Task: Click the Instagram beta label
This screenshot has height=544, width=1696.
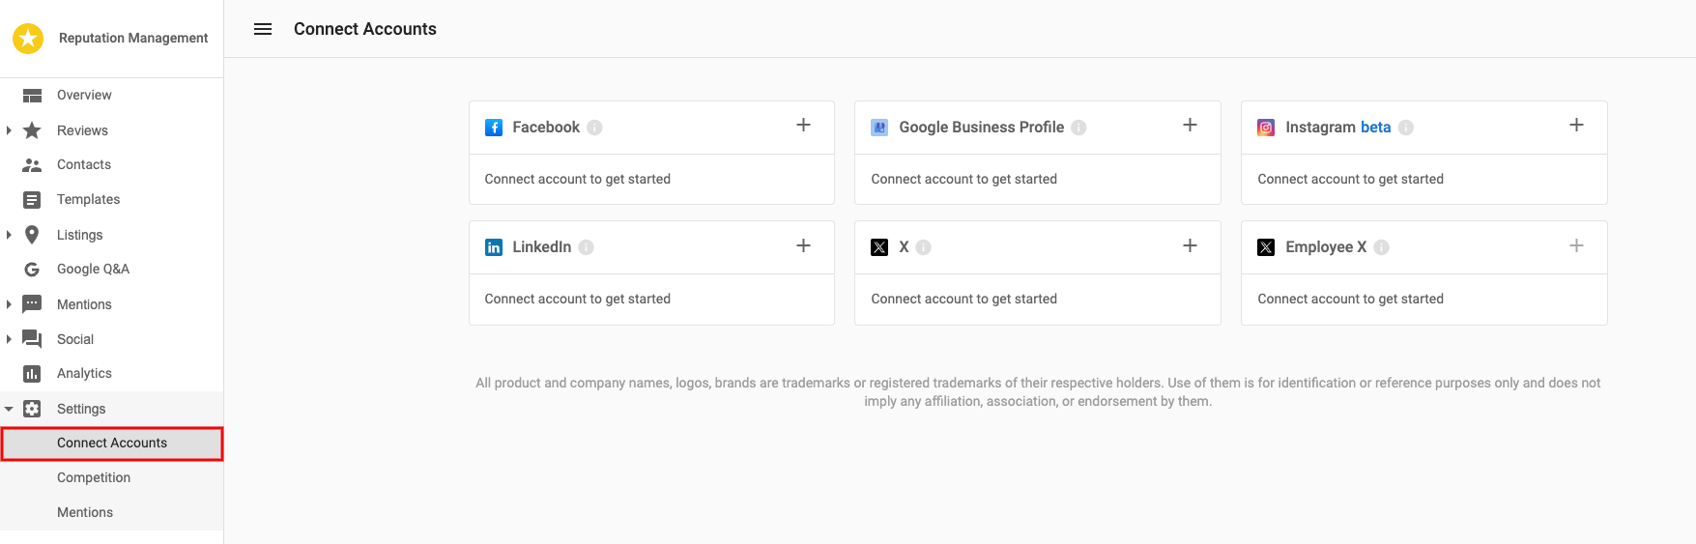Action: pyautogui.click(x=1337, y=128)
